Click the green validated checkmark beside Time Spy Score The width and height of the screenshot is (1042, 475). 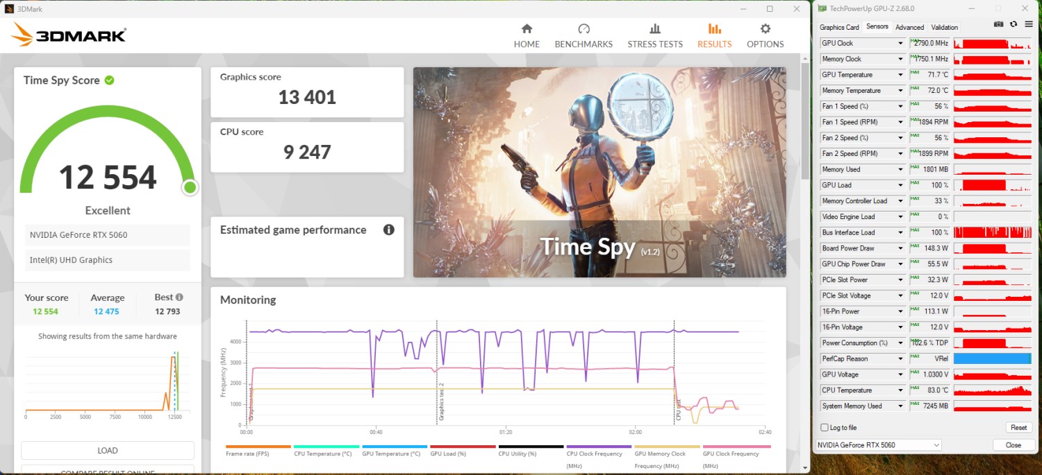pos(109,80)
